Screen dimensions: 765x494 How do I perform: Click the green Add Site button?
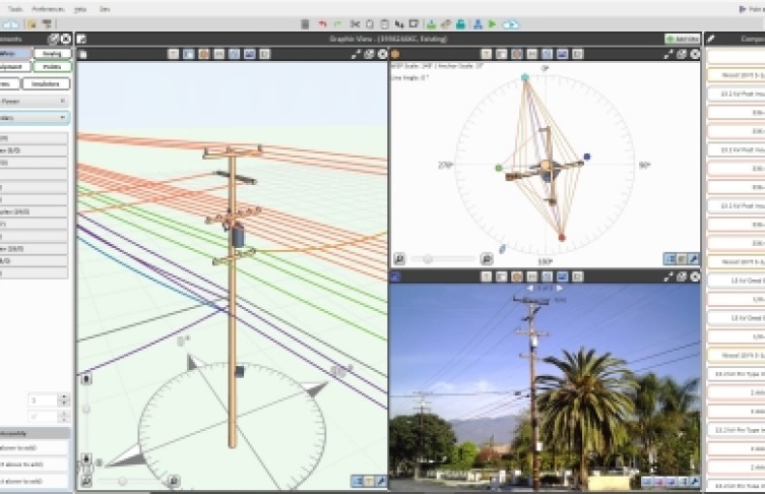point(683,39)
